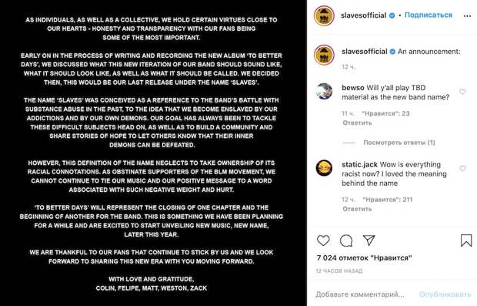The image size is (477, 306).
Task: Save the post with the bookmark icon
Action: click(x=466, y=240)
